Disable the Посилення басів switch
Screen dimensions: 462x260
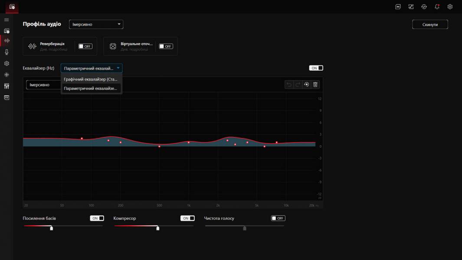click(x=97, y=218)
